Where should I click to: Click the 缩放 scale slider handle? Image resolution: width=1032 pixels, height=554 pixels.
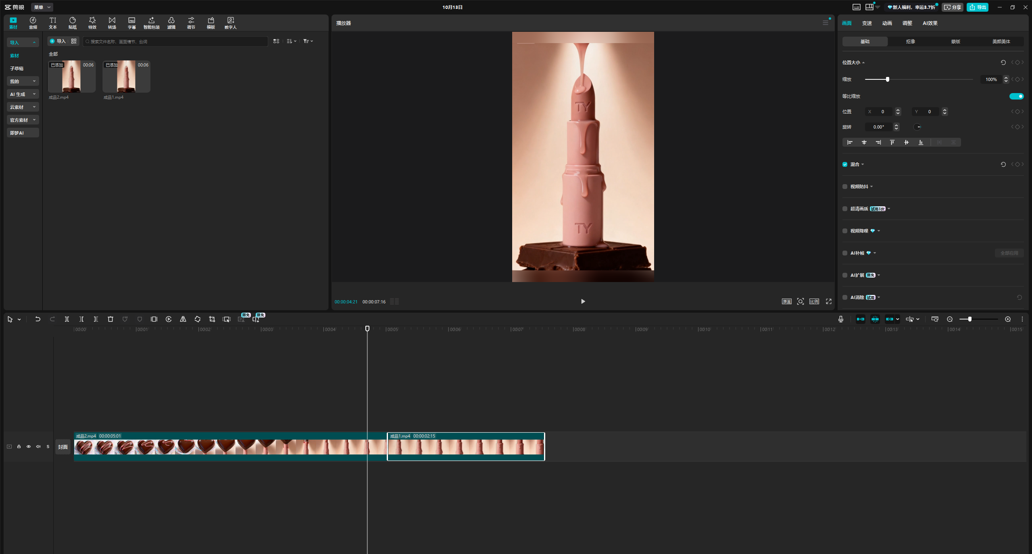pyautogui.click(x=887, y=79)
